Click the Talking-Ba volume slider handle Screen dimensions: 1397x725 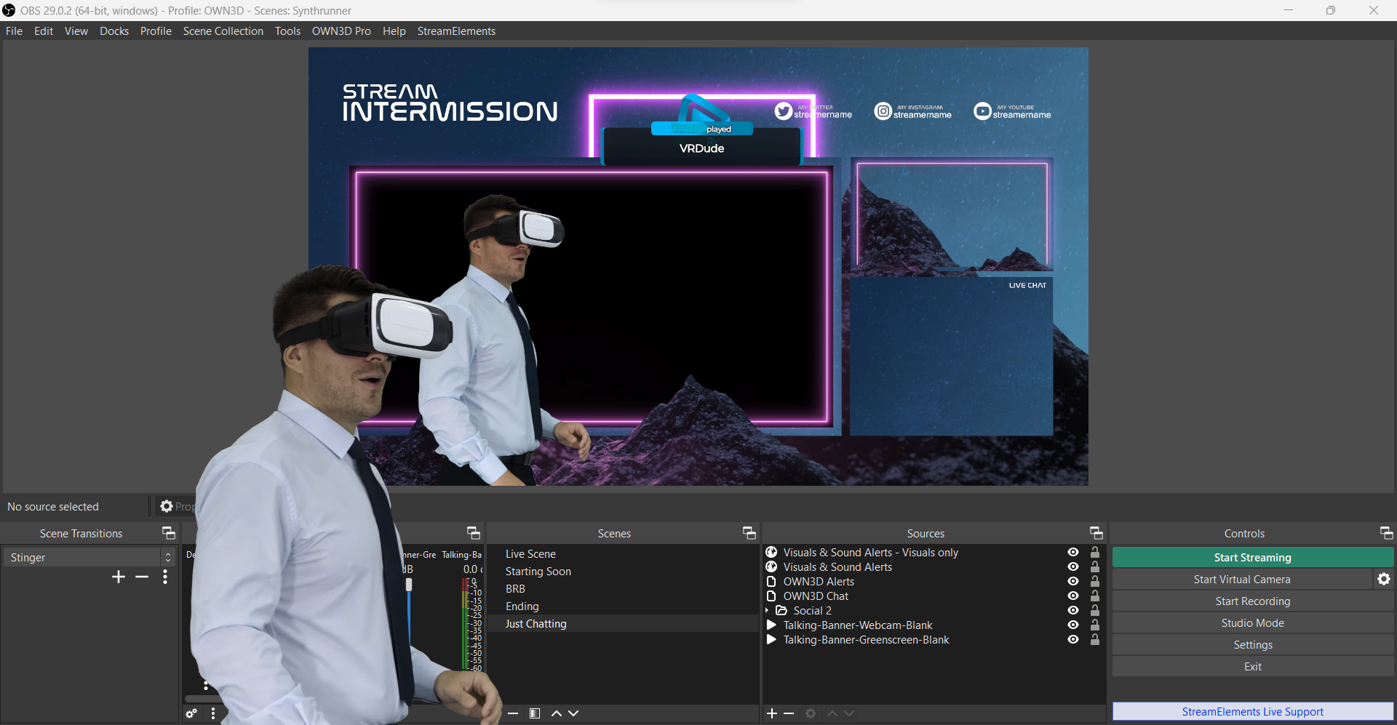click(x=409, y=585)
